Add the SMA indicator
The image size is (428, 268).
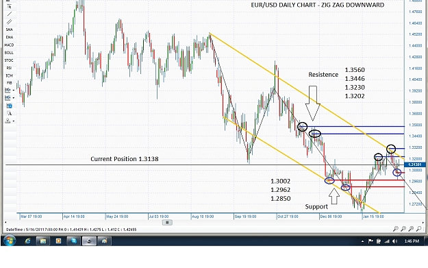pyautogui.click(x=10, y=29)
